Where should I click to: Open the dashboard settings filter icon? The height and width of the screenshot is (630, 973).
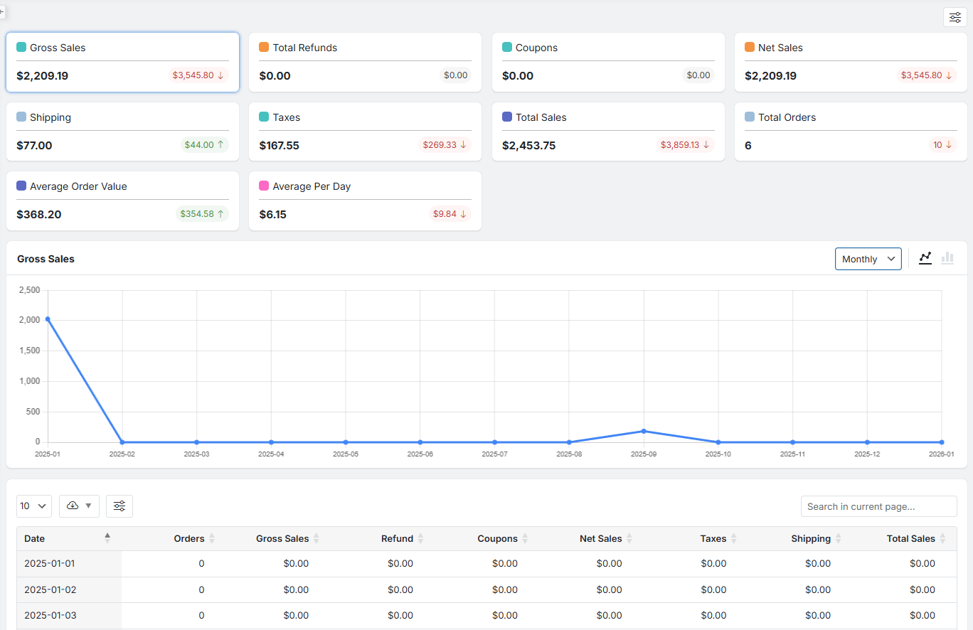955,17
